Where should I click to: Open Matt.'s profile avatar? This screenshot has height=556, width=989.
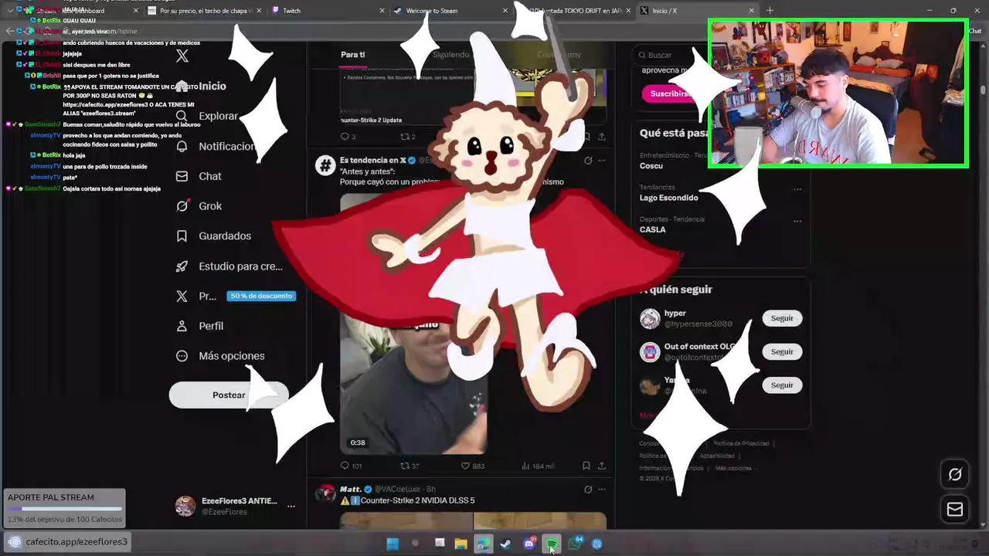(x=326, y=493)
